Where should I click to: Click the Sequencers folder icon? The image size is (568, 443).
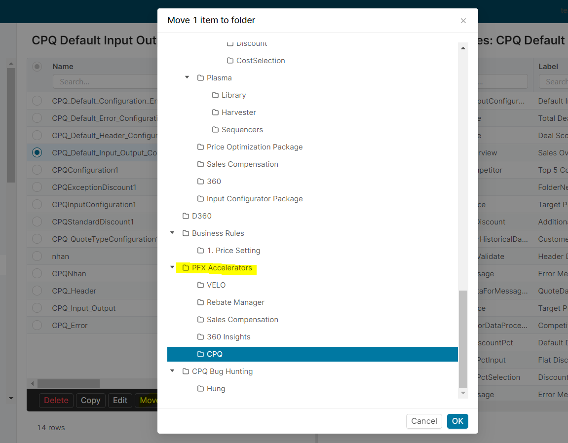tap(215, 130)
